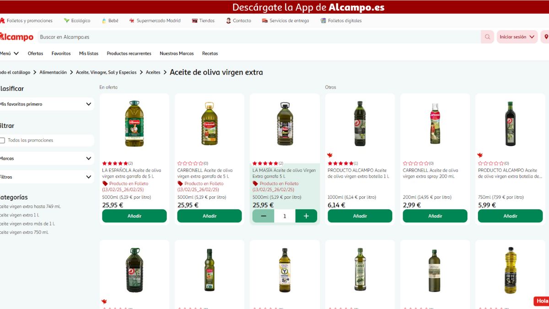The width and height of the screenshot is (549, 309).
Task: Click the Aceites breadcrumb link
Action: coord(153,72)
